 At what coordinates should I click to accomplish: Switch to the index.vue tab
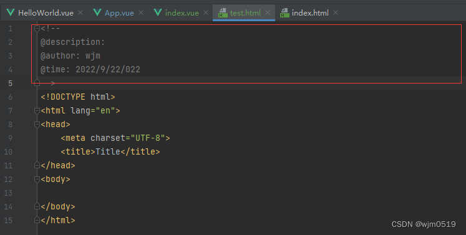click(x=182, y=12)
